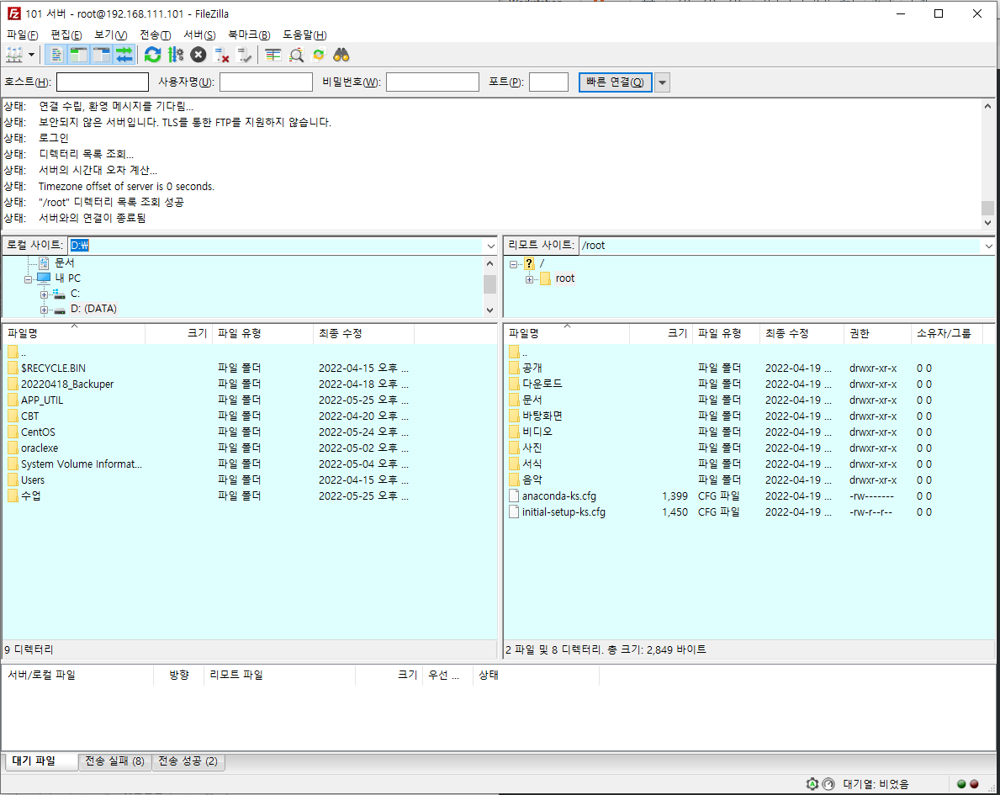Select the remote 바탕화면 folder
This screenshot has height=795, width=1000.
pos(542,416)
